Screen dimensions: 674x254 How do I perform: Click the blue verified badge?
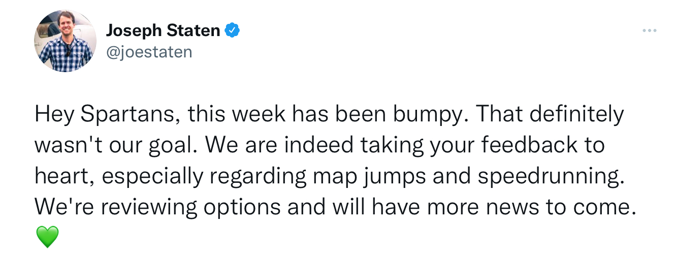[232, 31]
